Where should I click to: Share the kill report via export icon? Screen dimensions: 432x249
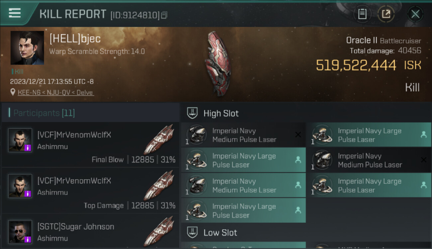[x=386, y=14]
